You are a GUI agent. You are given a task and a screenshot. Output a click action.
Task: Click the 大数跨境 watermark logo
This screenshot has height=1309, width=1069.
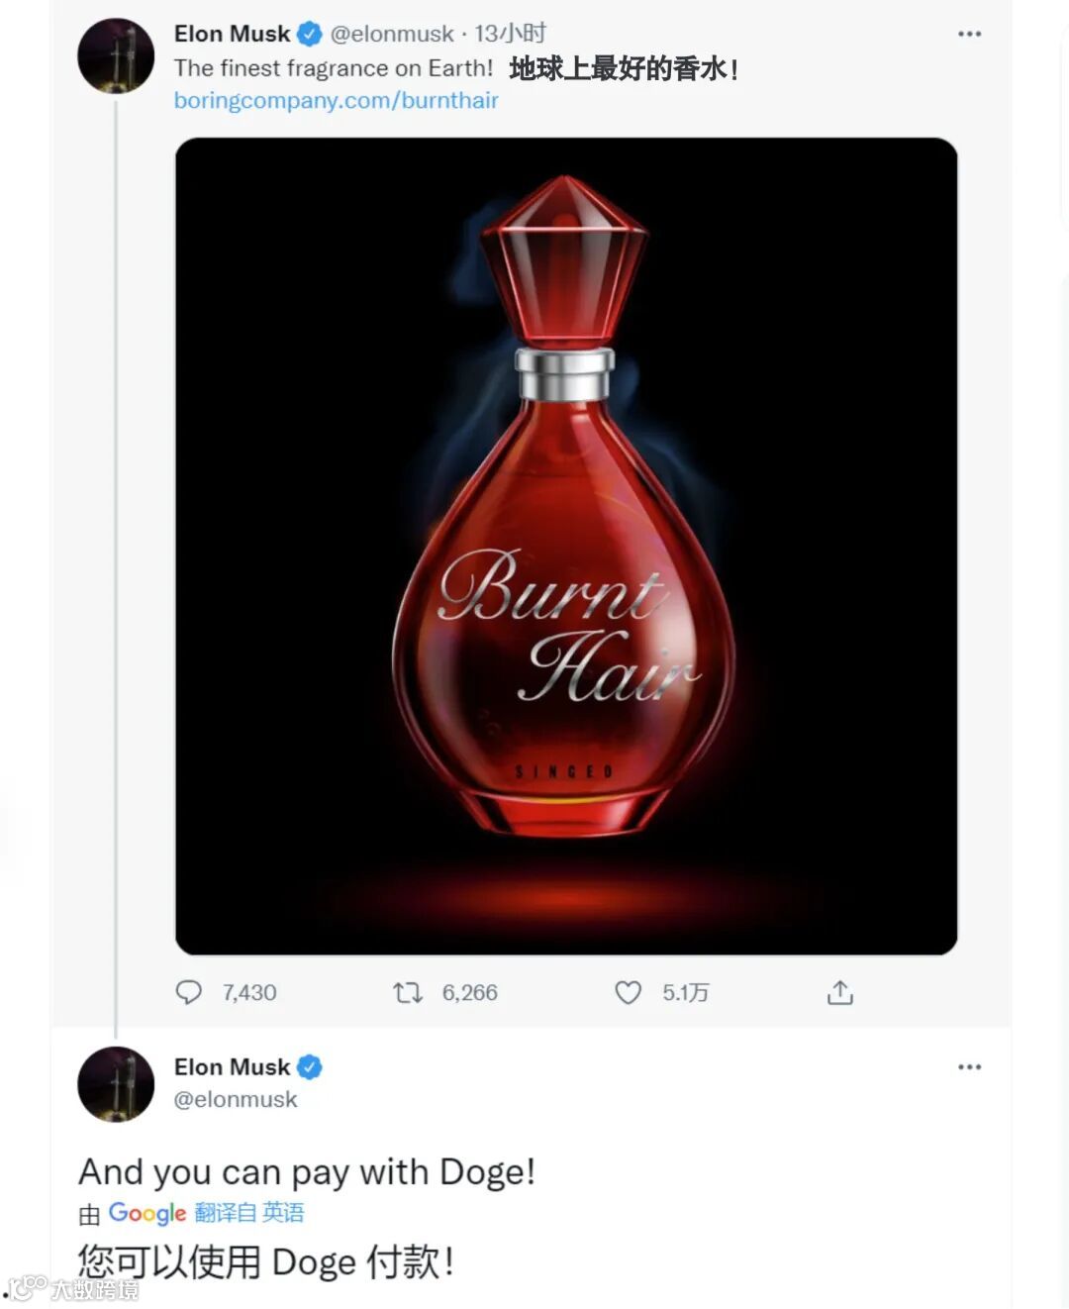click(x=74, y=1289)
